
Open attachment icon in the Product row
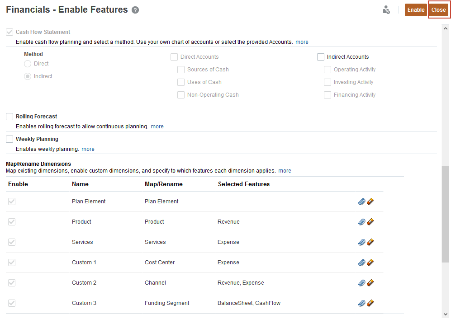(361, 221)
